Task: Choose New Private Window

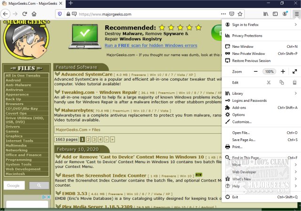Action: click(261, 53)
